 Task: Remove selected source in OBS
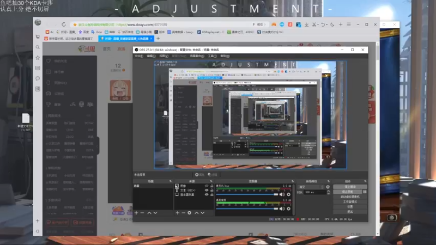click(184, 213)
